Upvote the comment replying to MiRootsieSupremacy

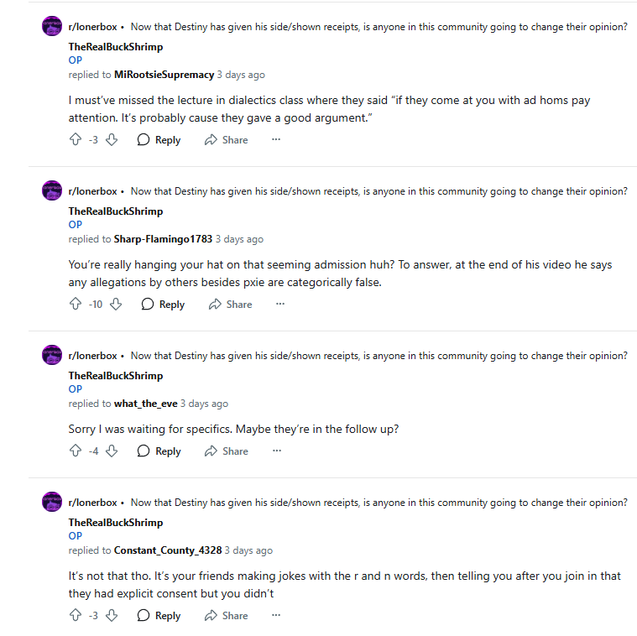click(76, 140)
